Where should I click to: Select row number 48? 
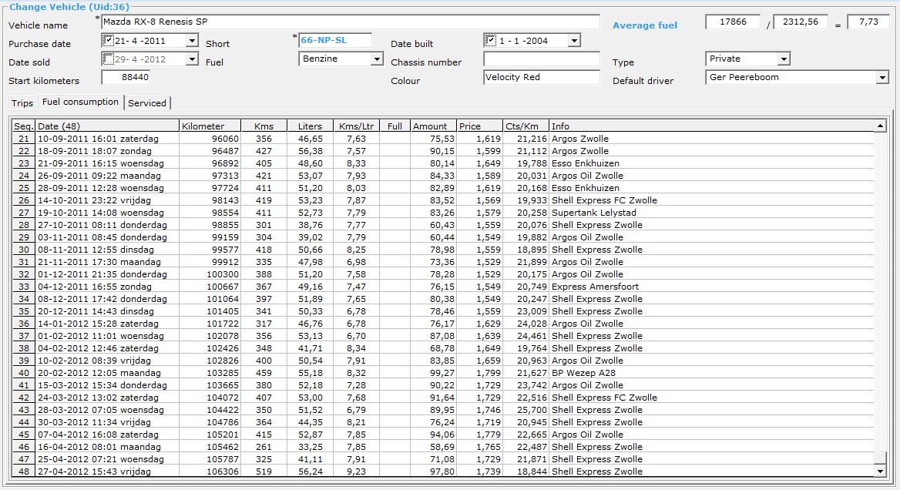(x=24, y=472)
